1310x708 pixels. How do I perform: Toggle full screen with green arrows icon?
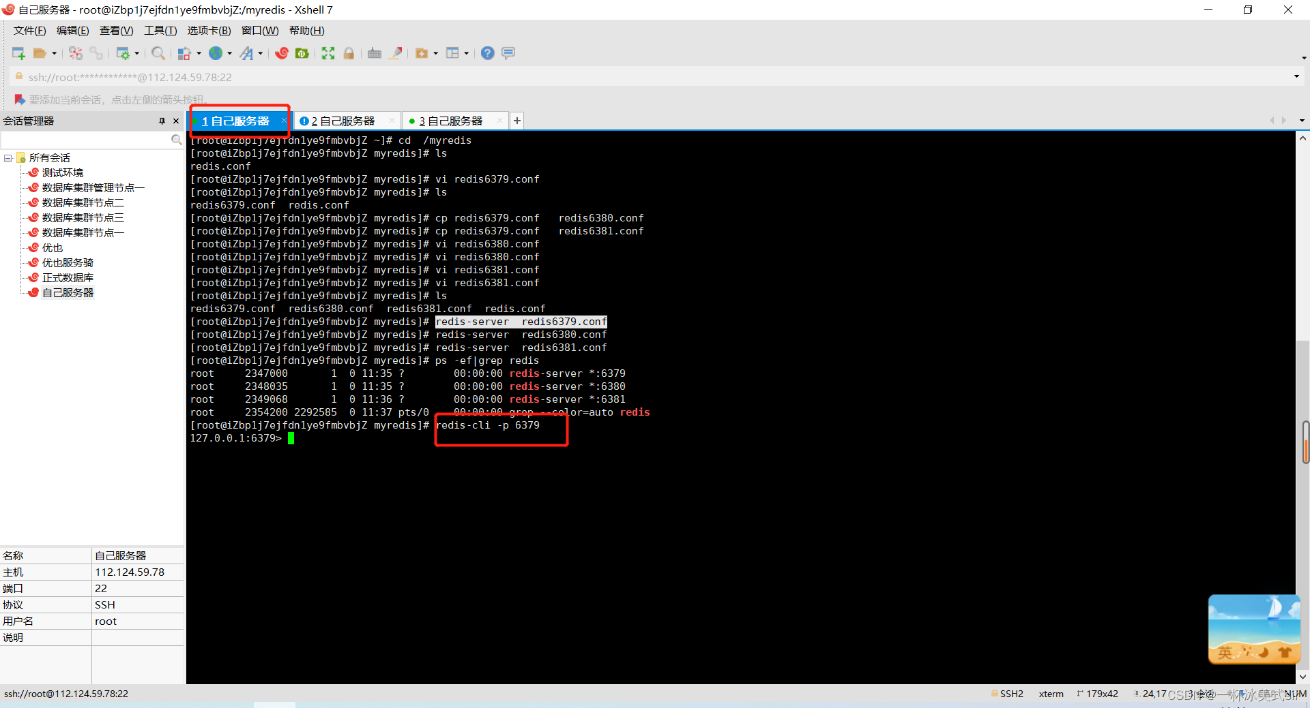[328, 53]
